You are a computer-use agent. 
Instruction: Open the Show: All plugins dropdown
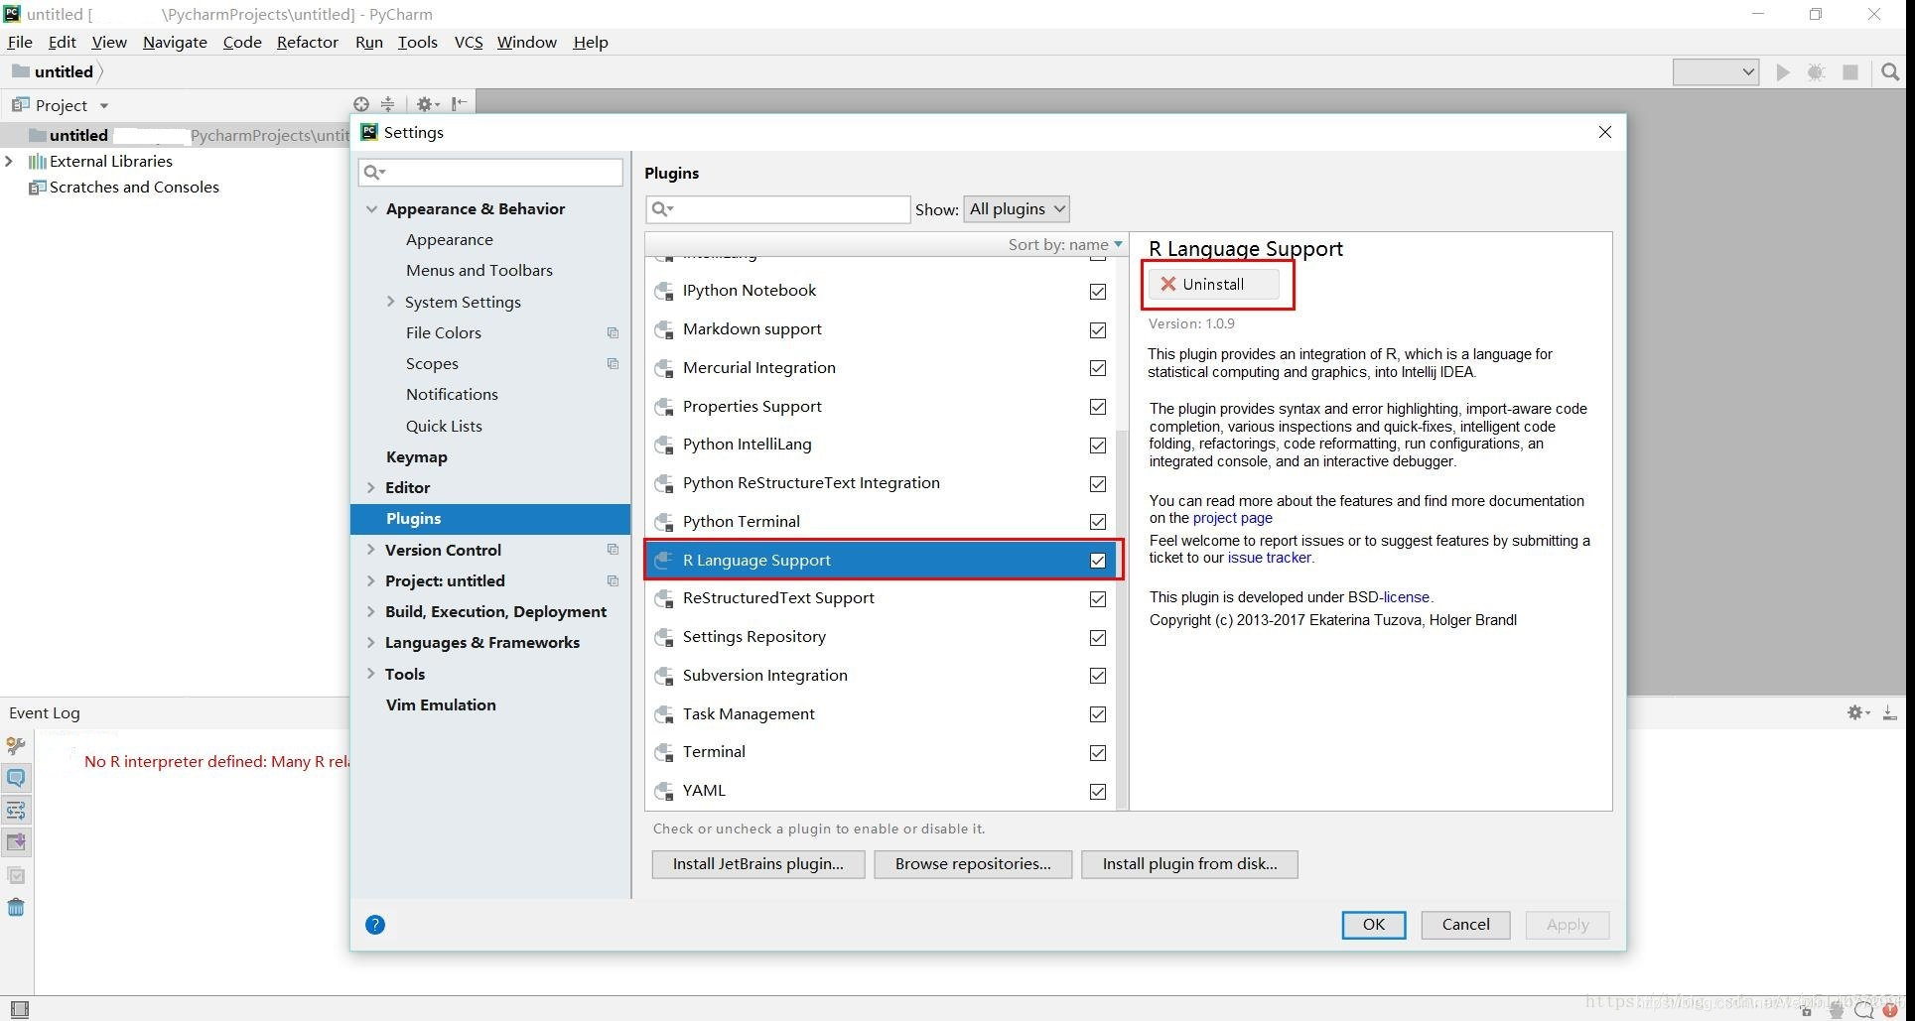[1016, 209]
